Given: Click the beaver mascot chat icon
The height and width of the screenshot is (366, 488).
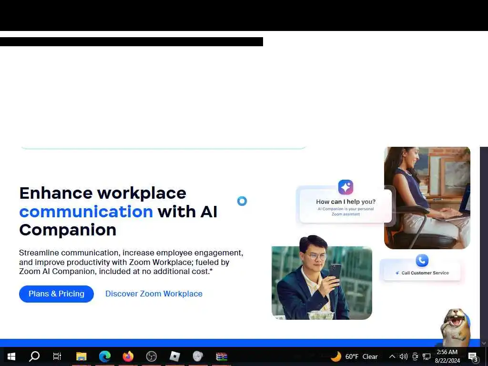Looking at the screenshot, I should (455, 327).
